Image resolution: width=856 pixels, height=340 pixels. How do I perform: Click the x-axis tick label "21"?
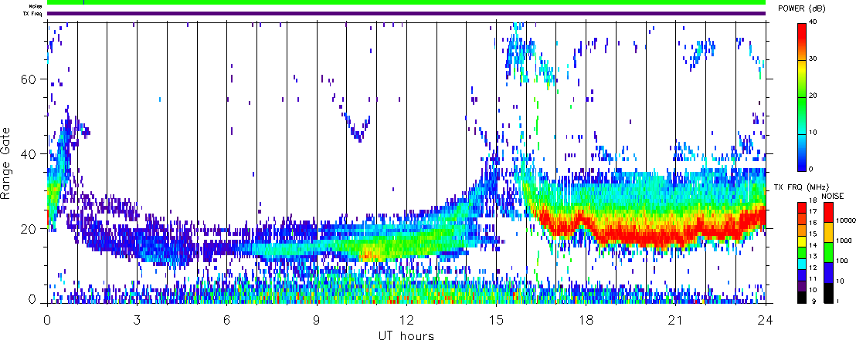click(675, 319)
